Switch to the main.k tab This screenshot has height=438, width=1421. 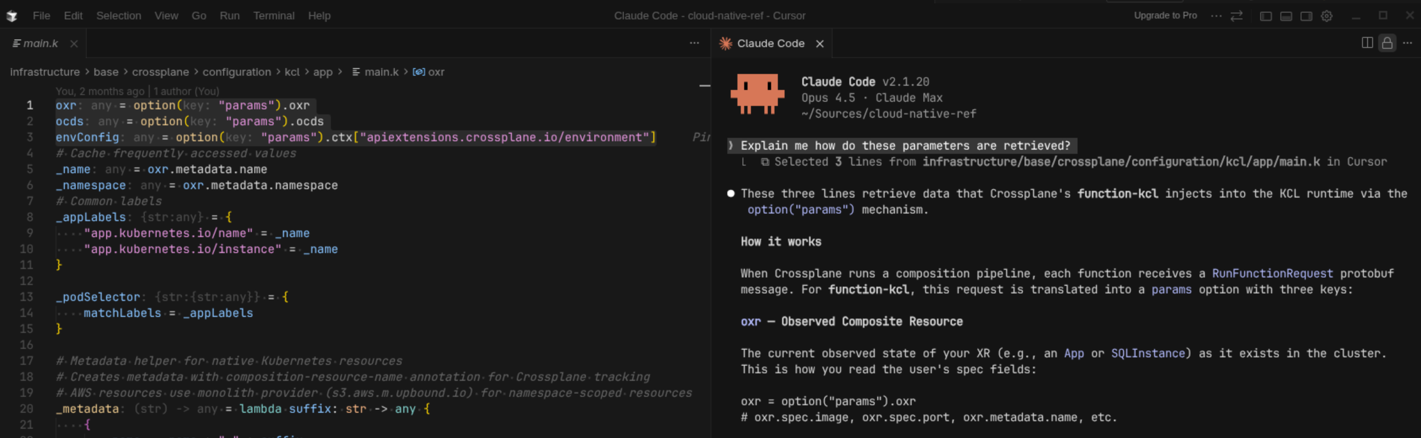click(x=39, y=43)
